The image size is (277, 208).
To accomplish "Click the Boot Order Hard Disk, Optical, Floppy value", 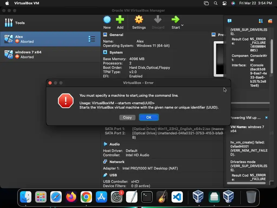I will point(149,68).
